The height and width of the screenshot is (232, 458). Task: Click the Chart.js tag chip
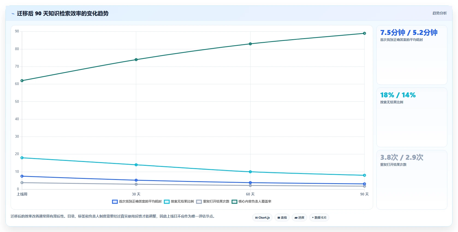(x=262, y=218)
